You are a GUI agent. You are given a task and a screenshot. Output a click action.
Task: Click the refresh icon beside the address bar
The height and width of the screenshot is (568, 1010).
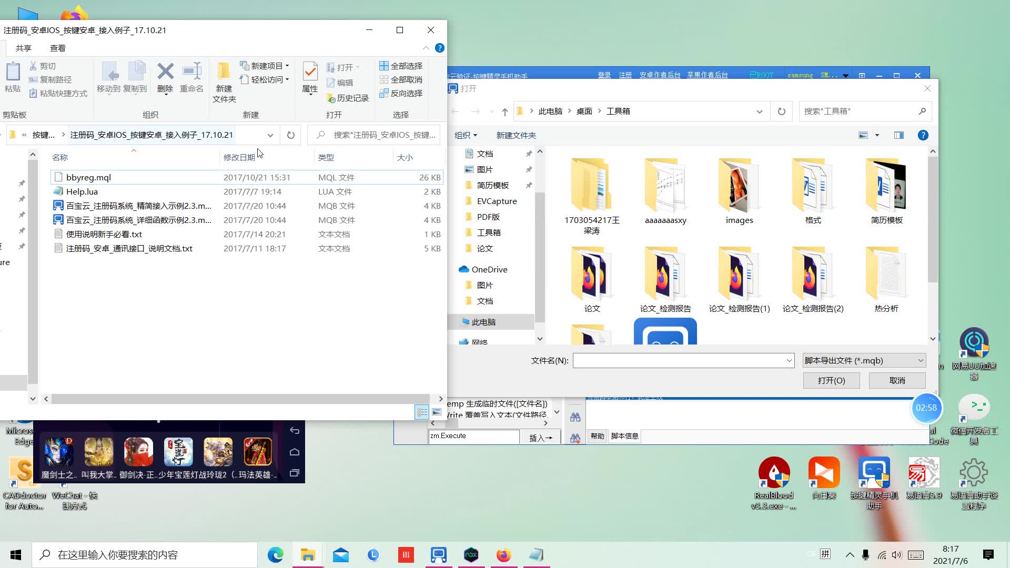781,111
